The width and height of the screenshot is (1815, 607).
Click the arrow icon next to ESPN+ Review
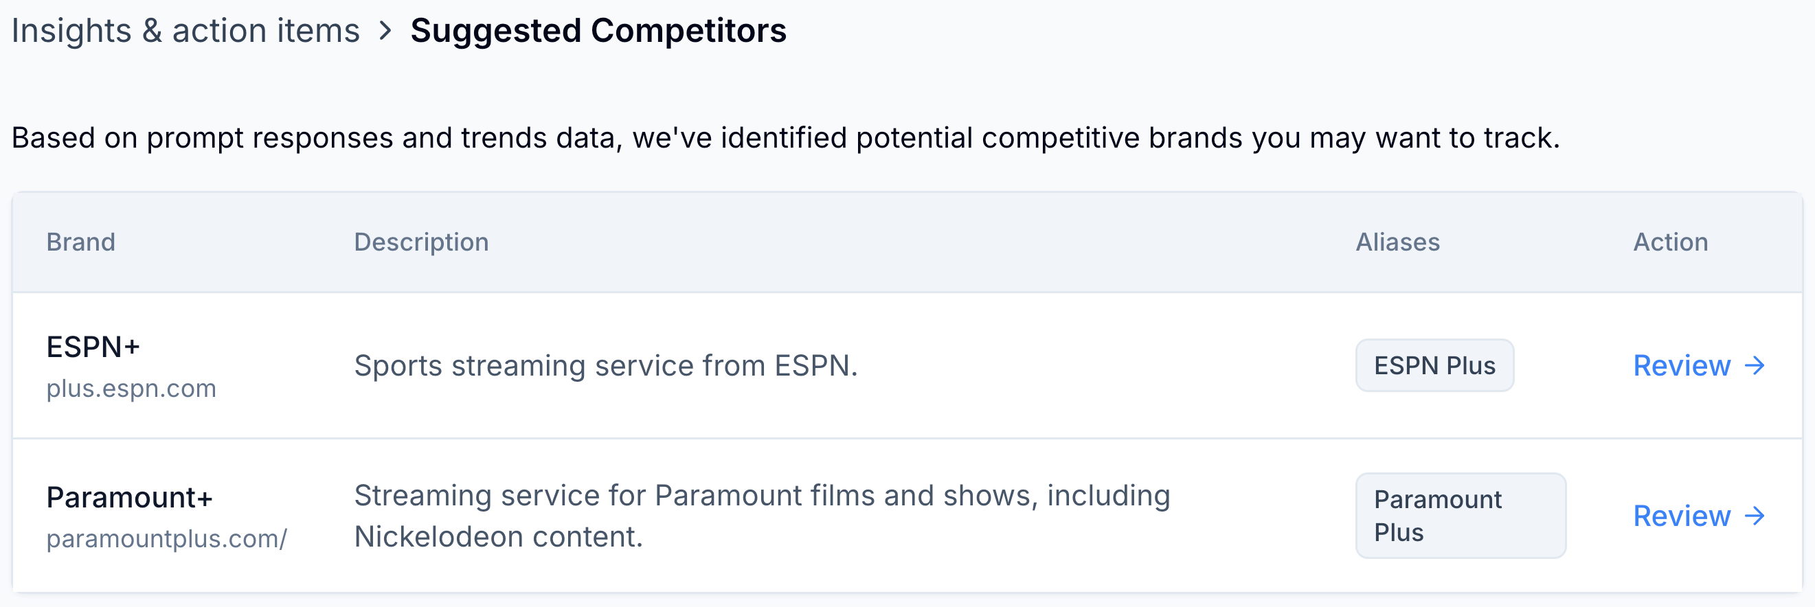(1755, 365)
